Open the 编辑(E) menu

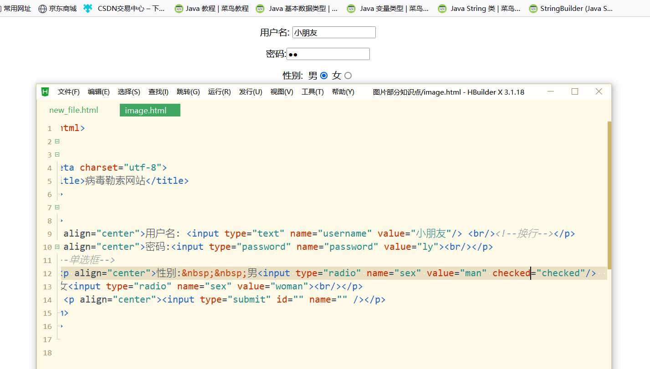click(99, 92)
